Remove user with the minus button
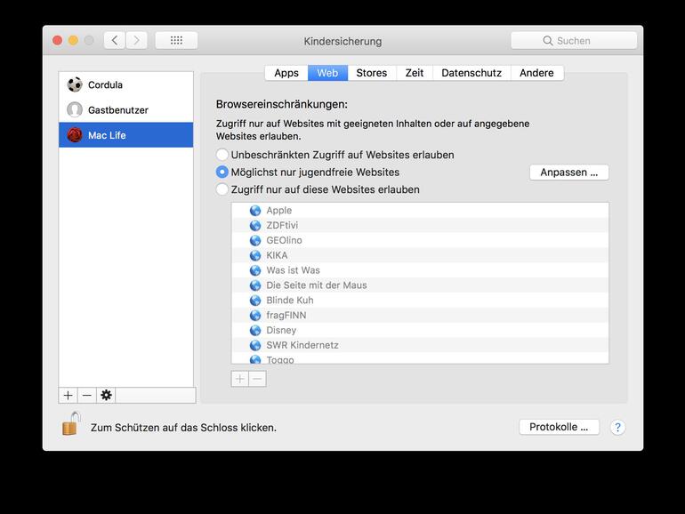This screenshot has height=514, width=685. pos(87,395)
